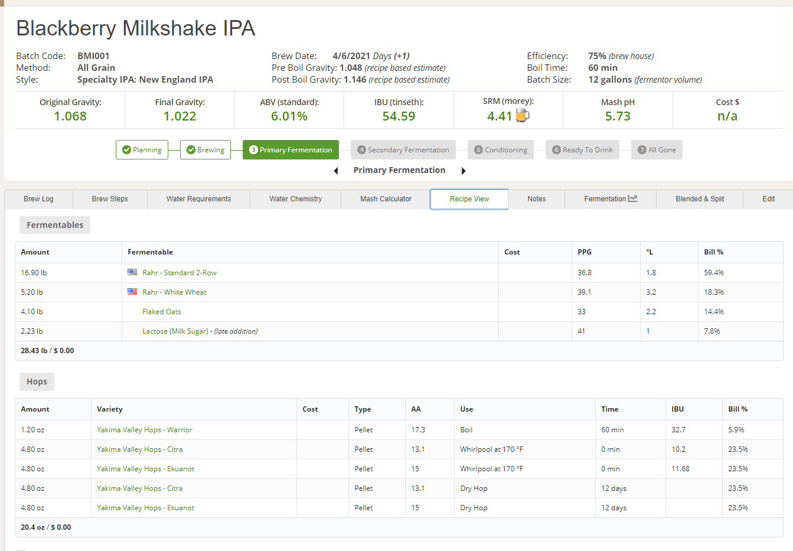This screenshot has height=551, width=793.
Task: Click the Final Gravity value 1.022
Action: point(180,116)
